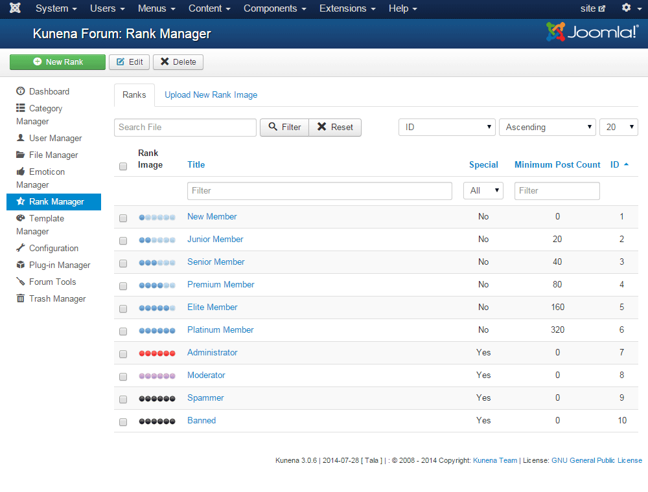Open the Extensions menu
The width and height of the screenshot is (648, 492).
click(347, 8)
